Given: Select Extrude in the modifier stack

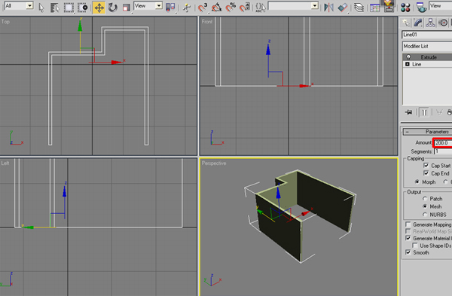Looking at the screenshot, I should coord(428,57).
